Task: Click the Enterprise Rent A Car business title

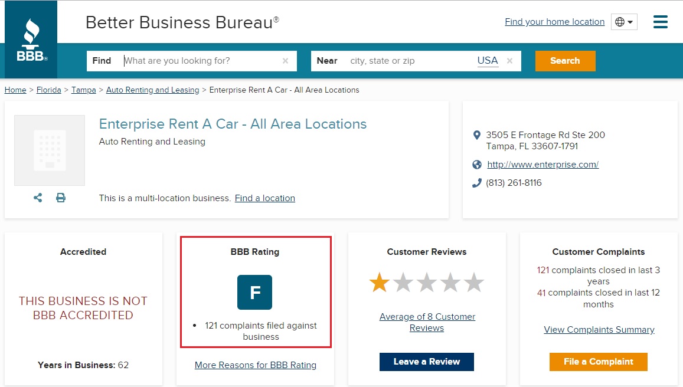Action: click(x=233, y=124)
